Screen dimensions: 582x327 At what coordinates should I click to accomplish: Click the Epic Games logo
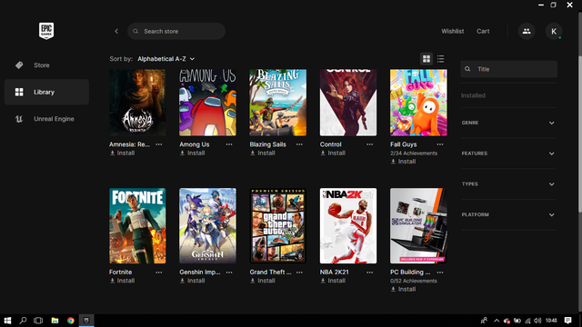(46, 31)
